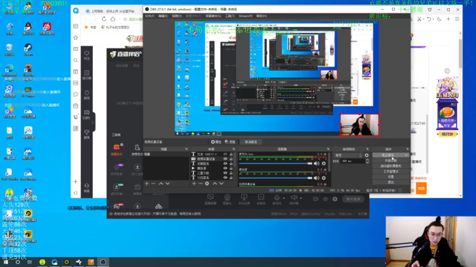The image size is (476, 267).
Task: Hide the 视频采集设备 source via eye icon
Action: [x=226, y=158]
